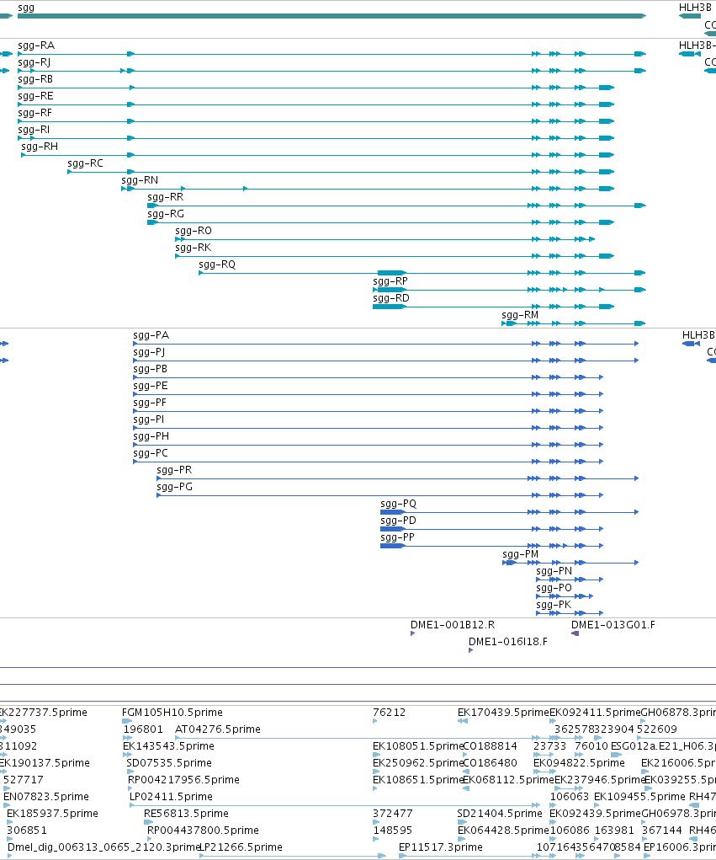Screen dimensions: 716x860
Task: Click the sgg-PI protein label
Action: (x=149, y=419)
